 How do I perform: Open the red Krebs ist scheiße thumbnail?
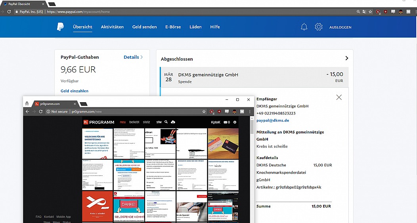(x=98, y=206)
